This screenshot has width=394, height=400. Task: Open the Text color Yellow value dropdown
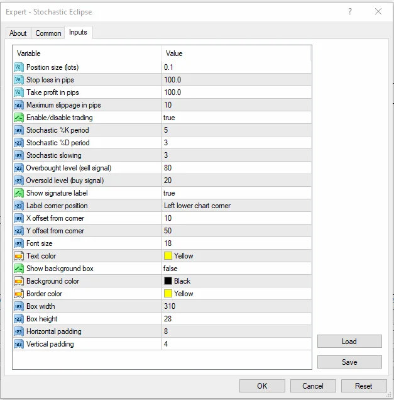pos(236,256)
